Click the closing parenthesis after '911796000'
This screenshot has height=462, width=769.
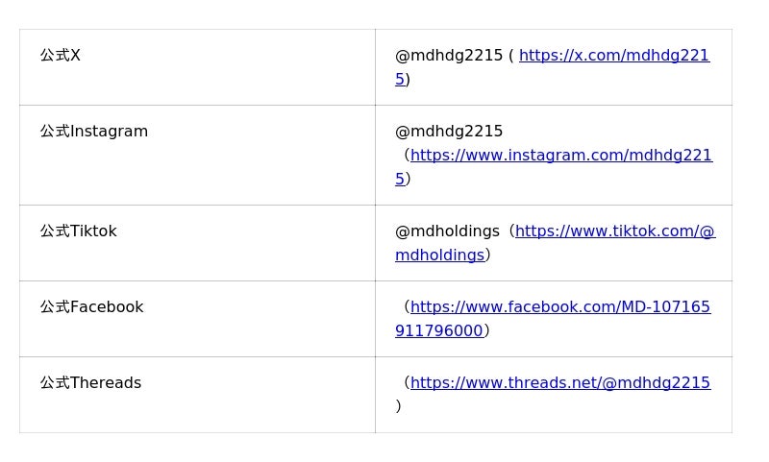point(487,331)
